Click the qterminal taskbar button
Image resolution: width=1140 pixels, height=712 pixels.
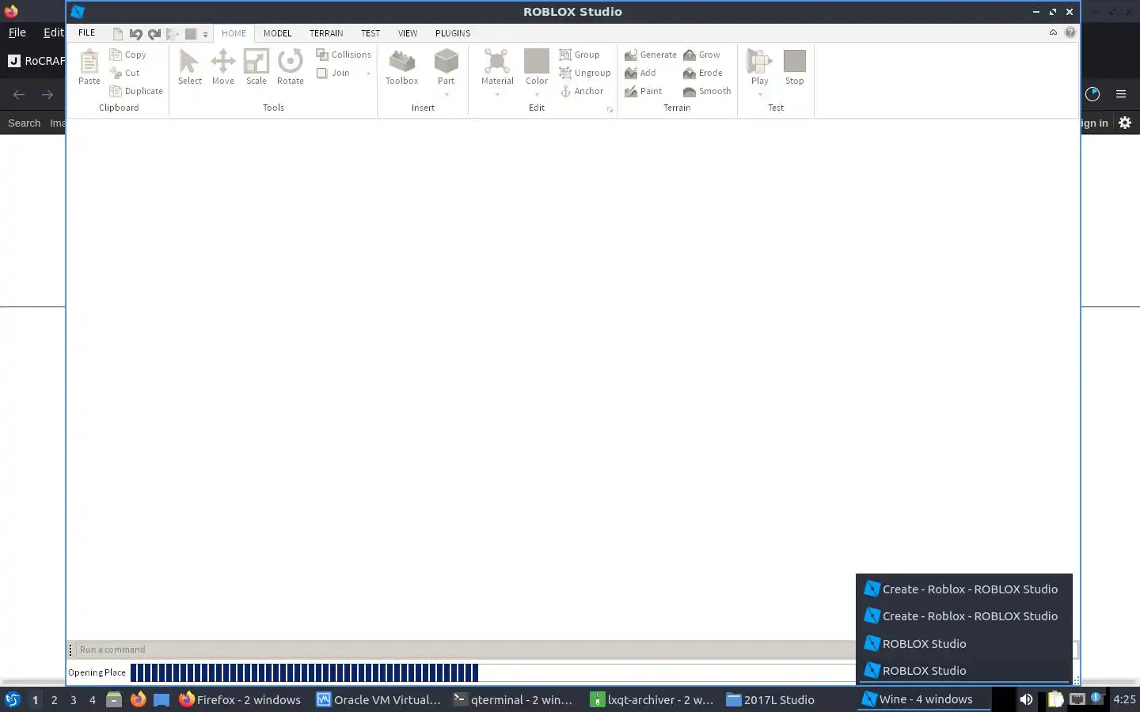[x=515, y=699]
